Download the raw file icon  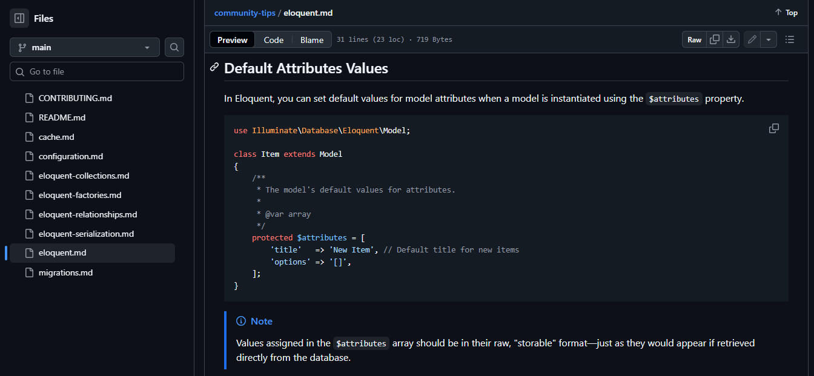point(731,39)
